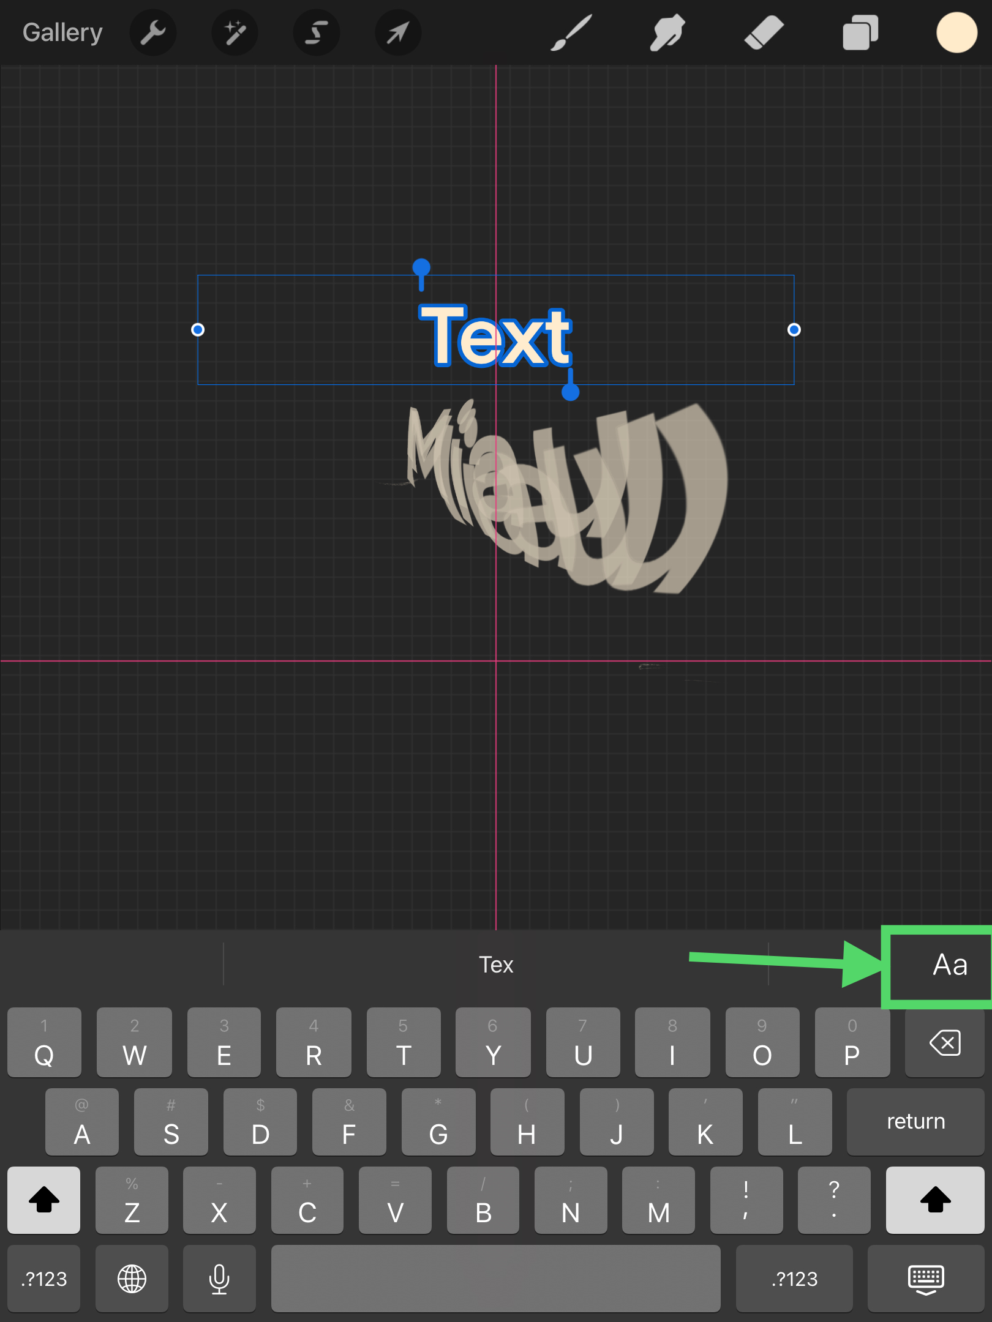Open the active color picker
This screenshot has width=992, height=1322.
click(x=956, y=32)
